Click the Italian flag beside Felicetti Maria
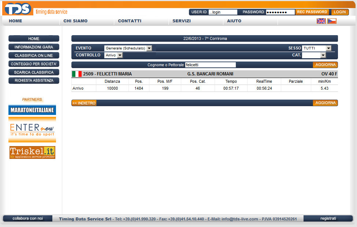The width and height of the screenshot is (357, 227). pos(77,74)
